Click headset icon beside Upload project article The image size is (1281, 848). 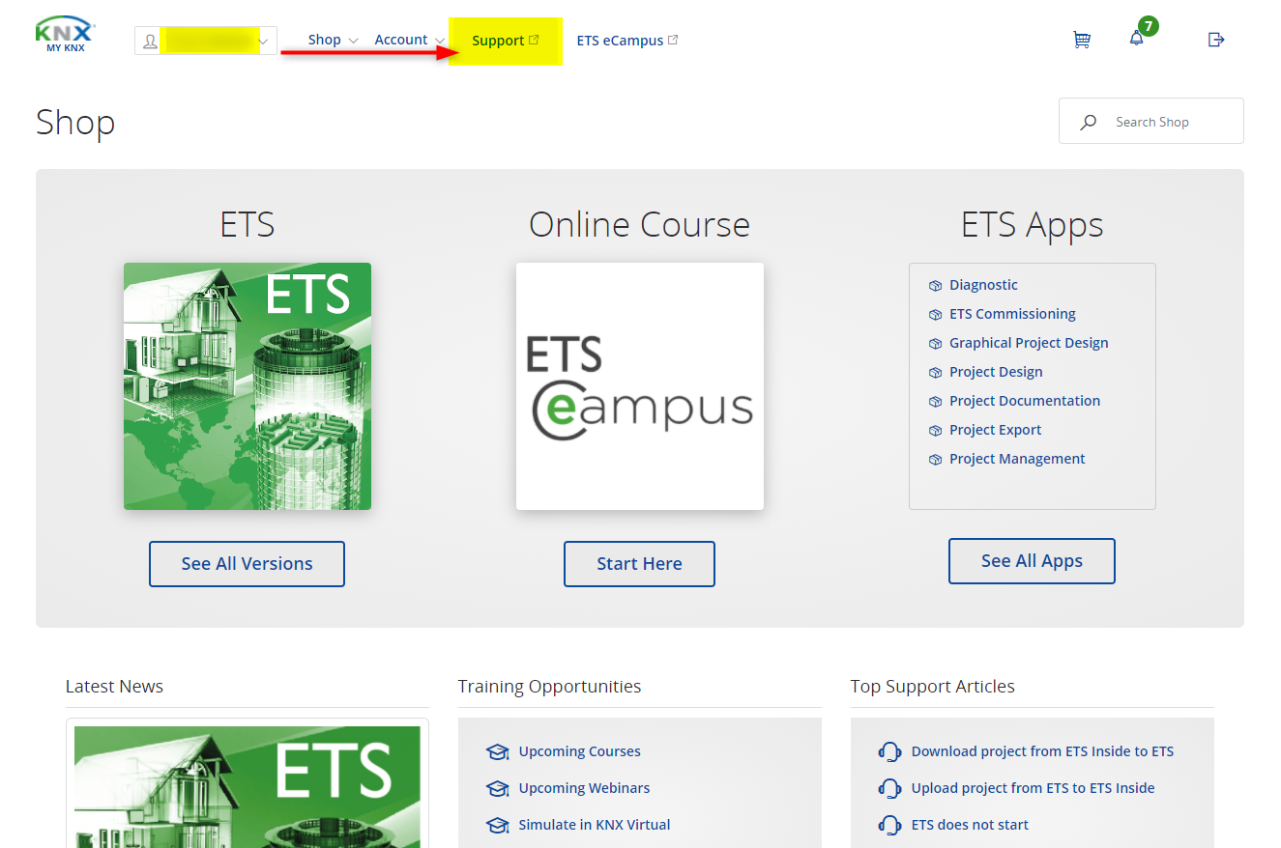889,788
